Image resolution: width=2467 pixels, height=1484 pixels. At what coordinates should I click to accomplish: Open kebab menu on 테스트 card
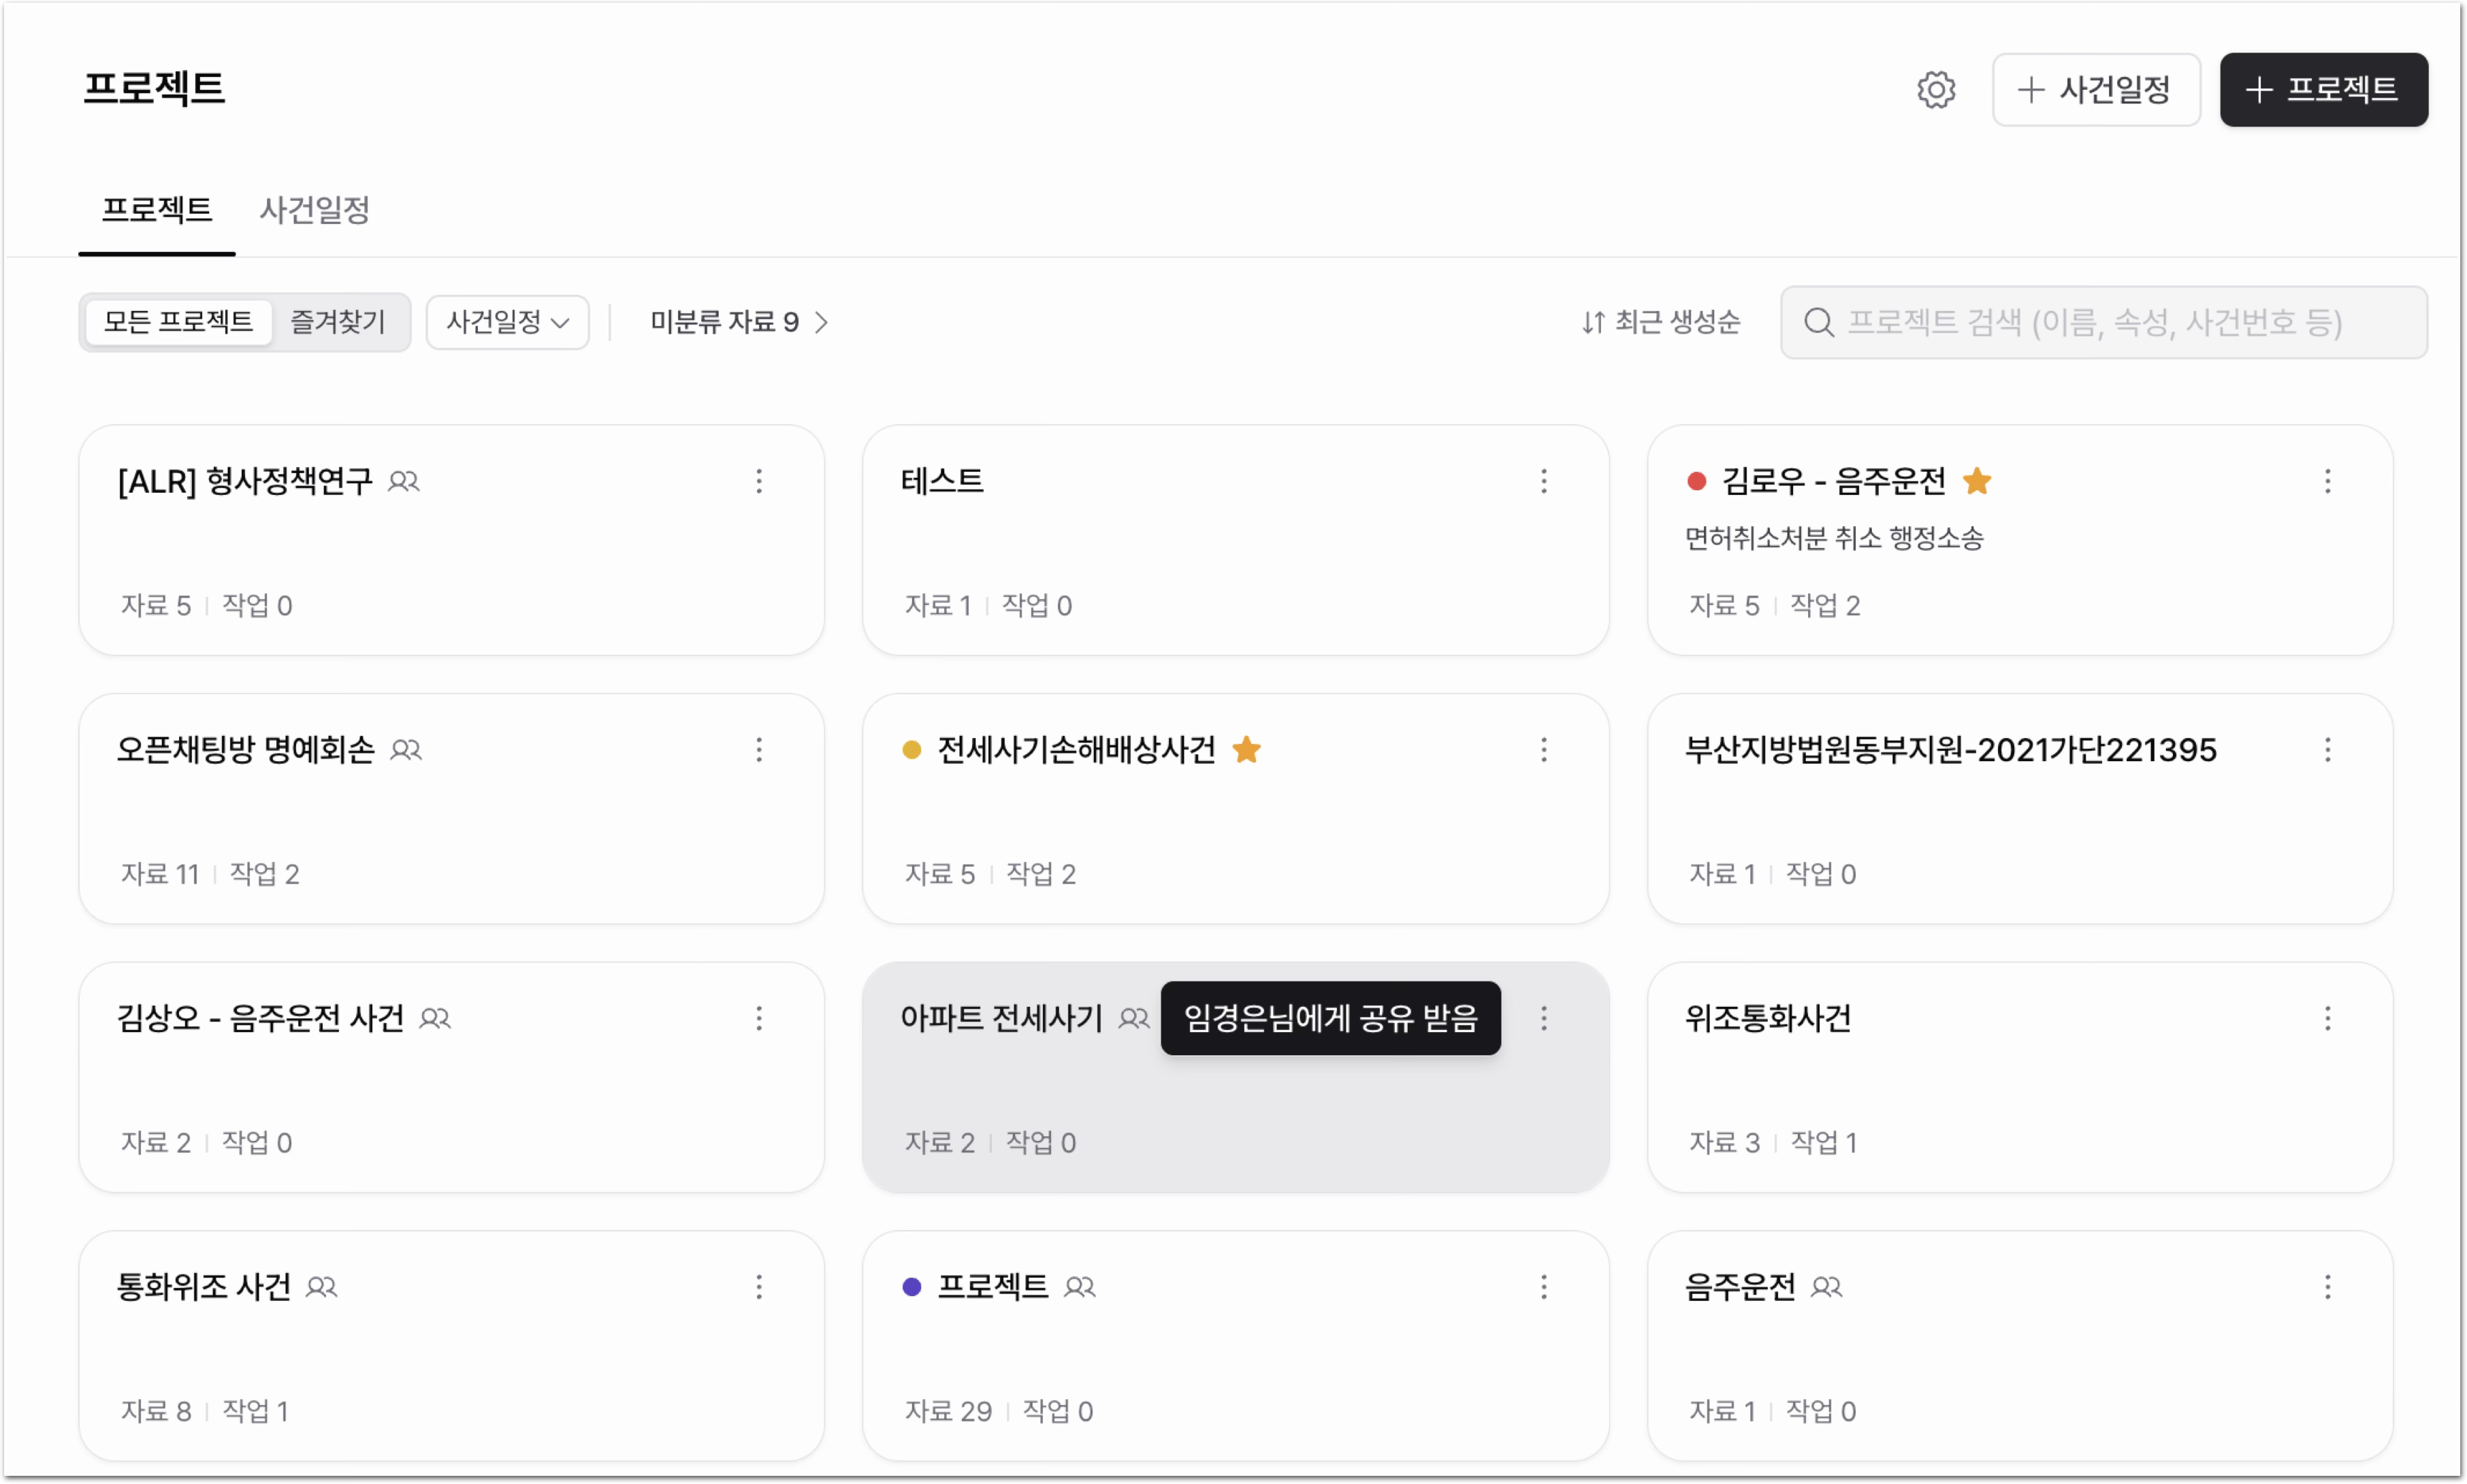[1543, 481]
